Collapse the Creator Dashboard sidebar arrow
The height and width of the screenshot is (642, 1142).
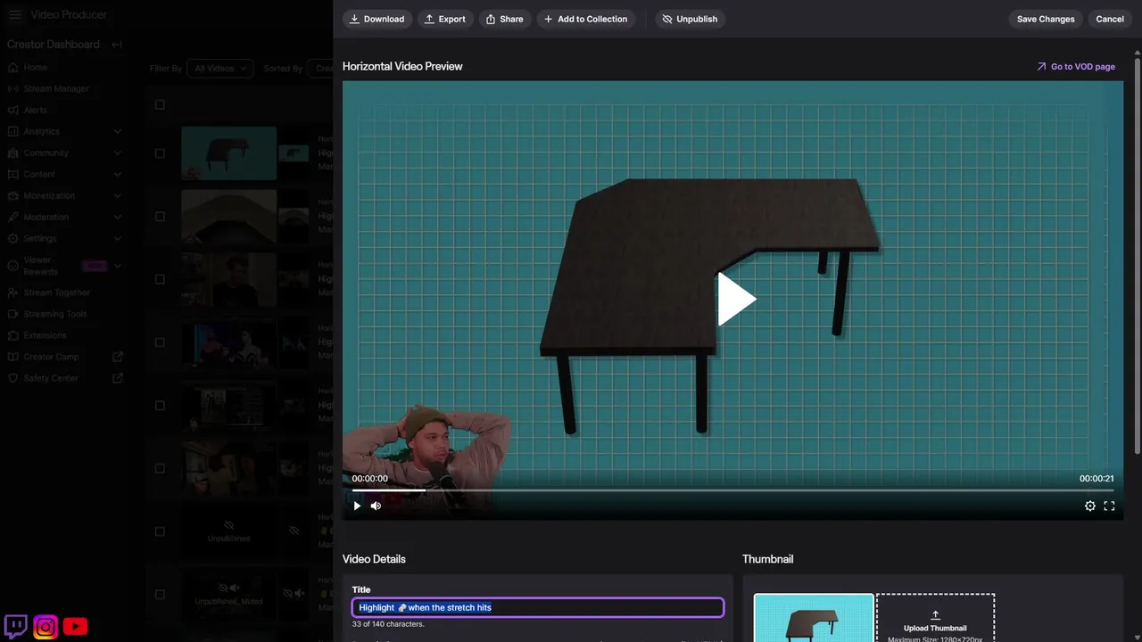click(x=117, y=45)
